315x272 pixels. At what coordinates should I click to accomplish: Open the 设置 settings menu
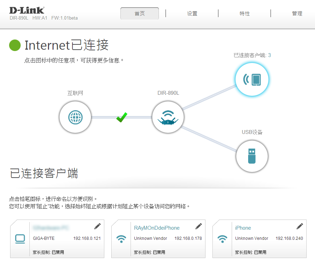tap(192, 13)
